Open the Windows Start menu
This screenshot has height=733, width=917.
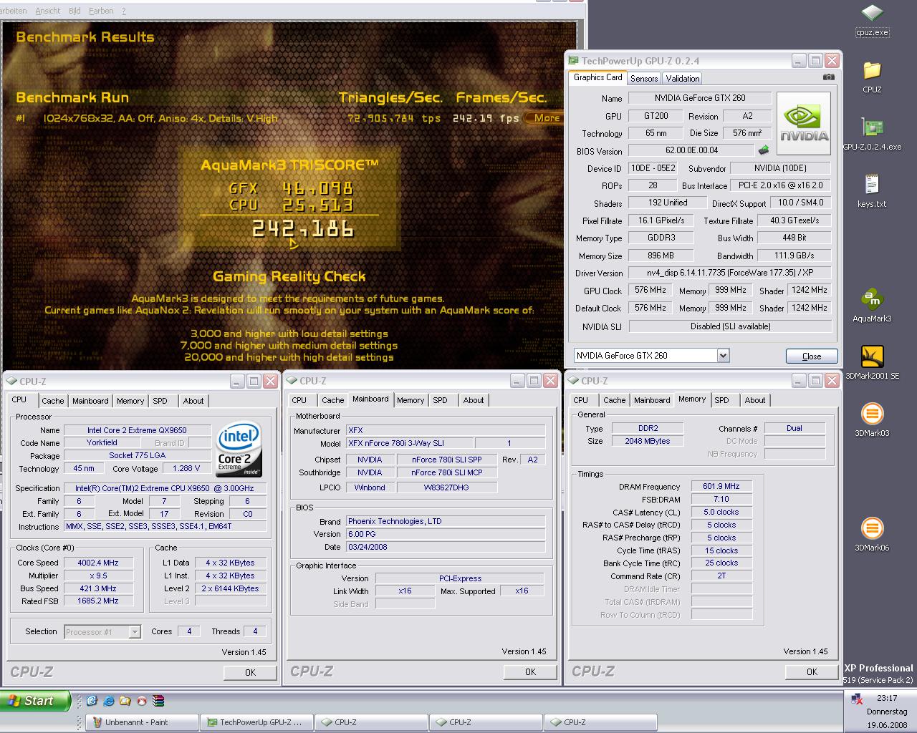34,701
